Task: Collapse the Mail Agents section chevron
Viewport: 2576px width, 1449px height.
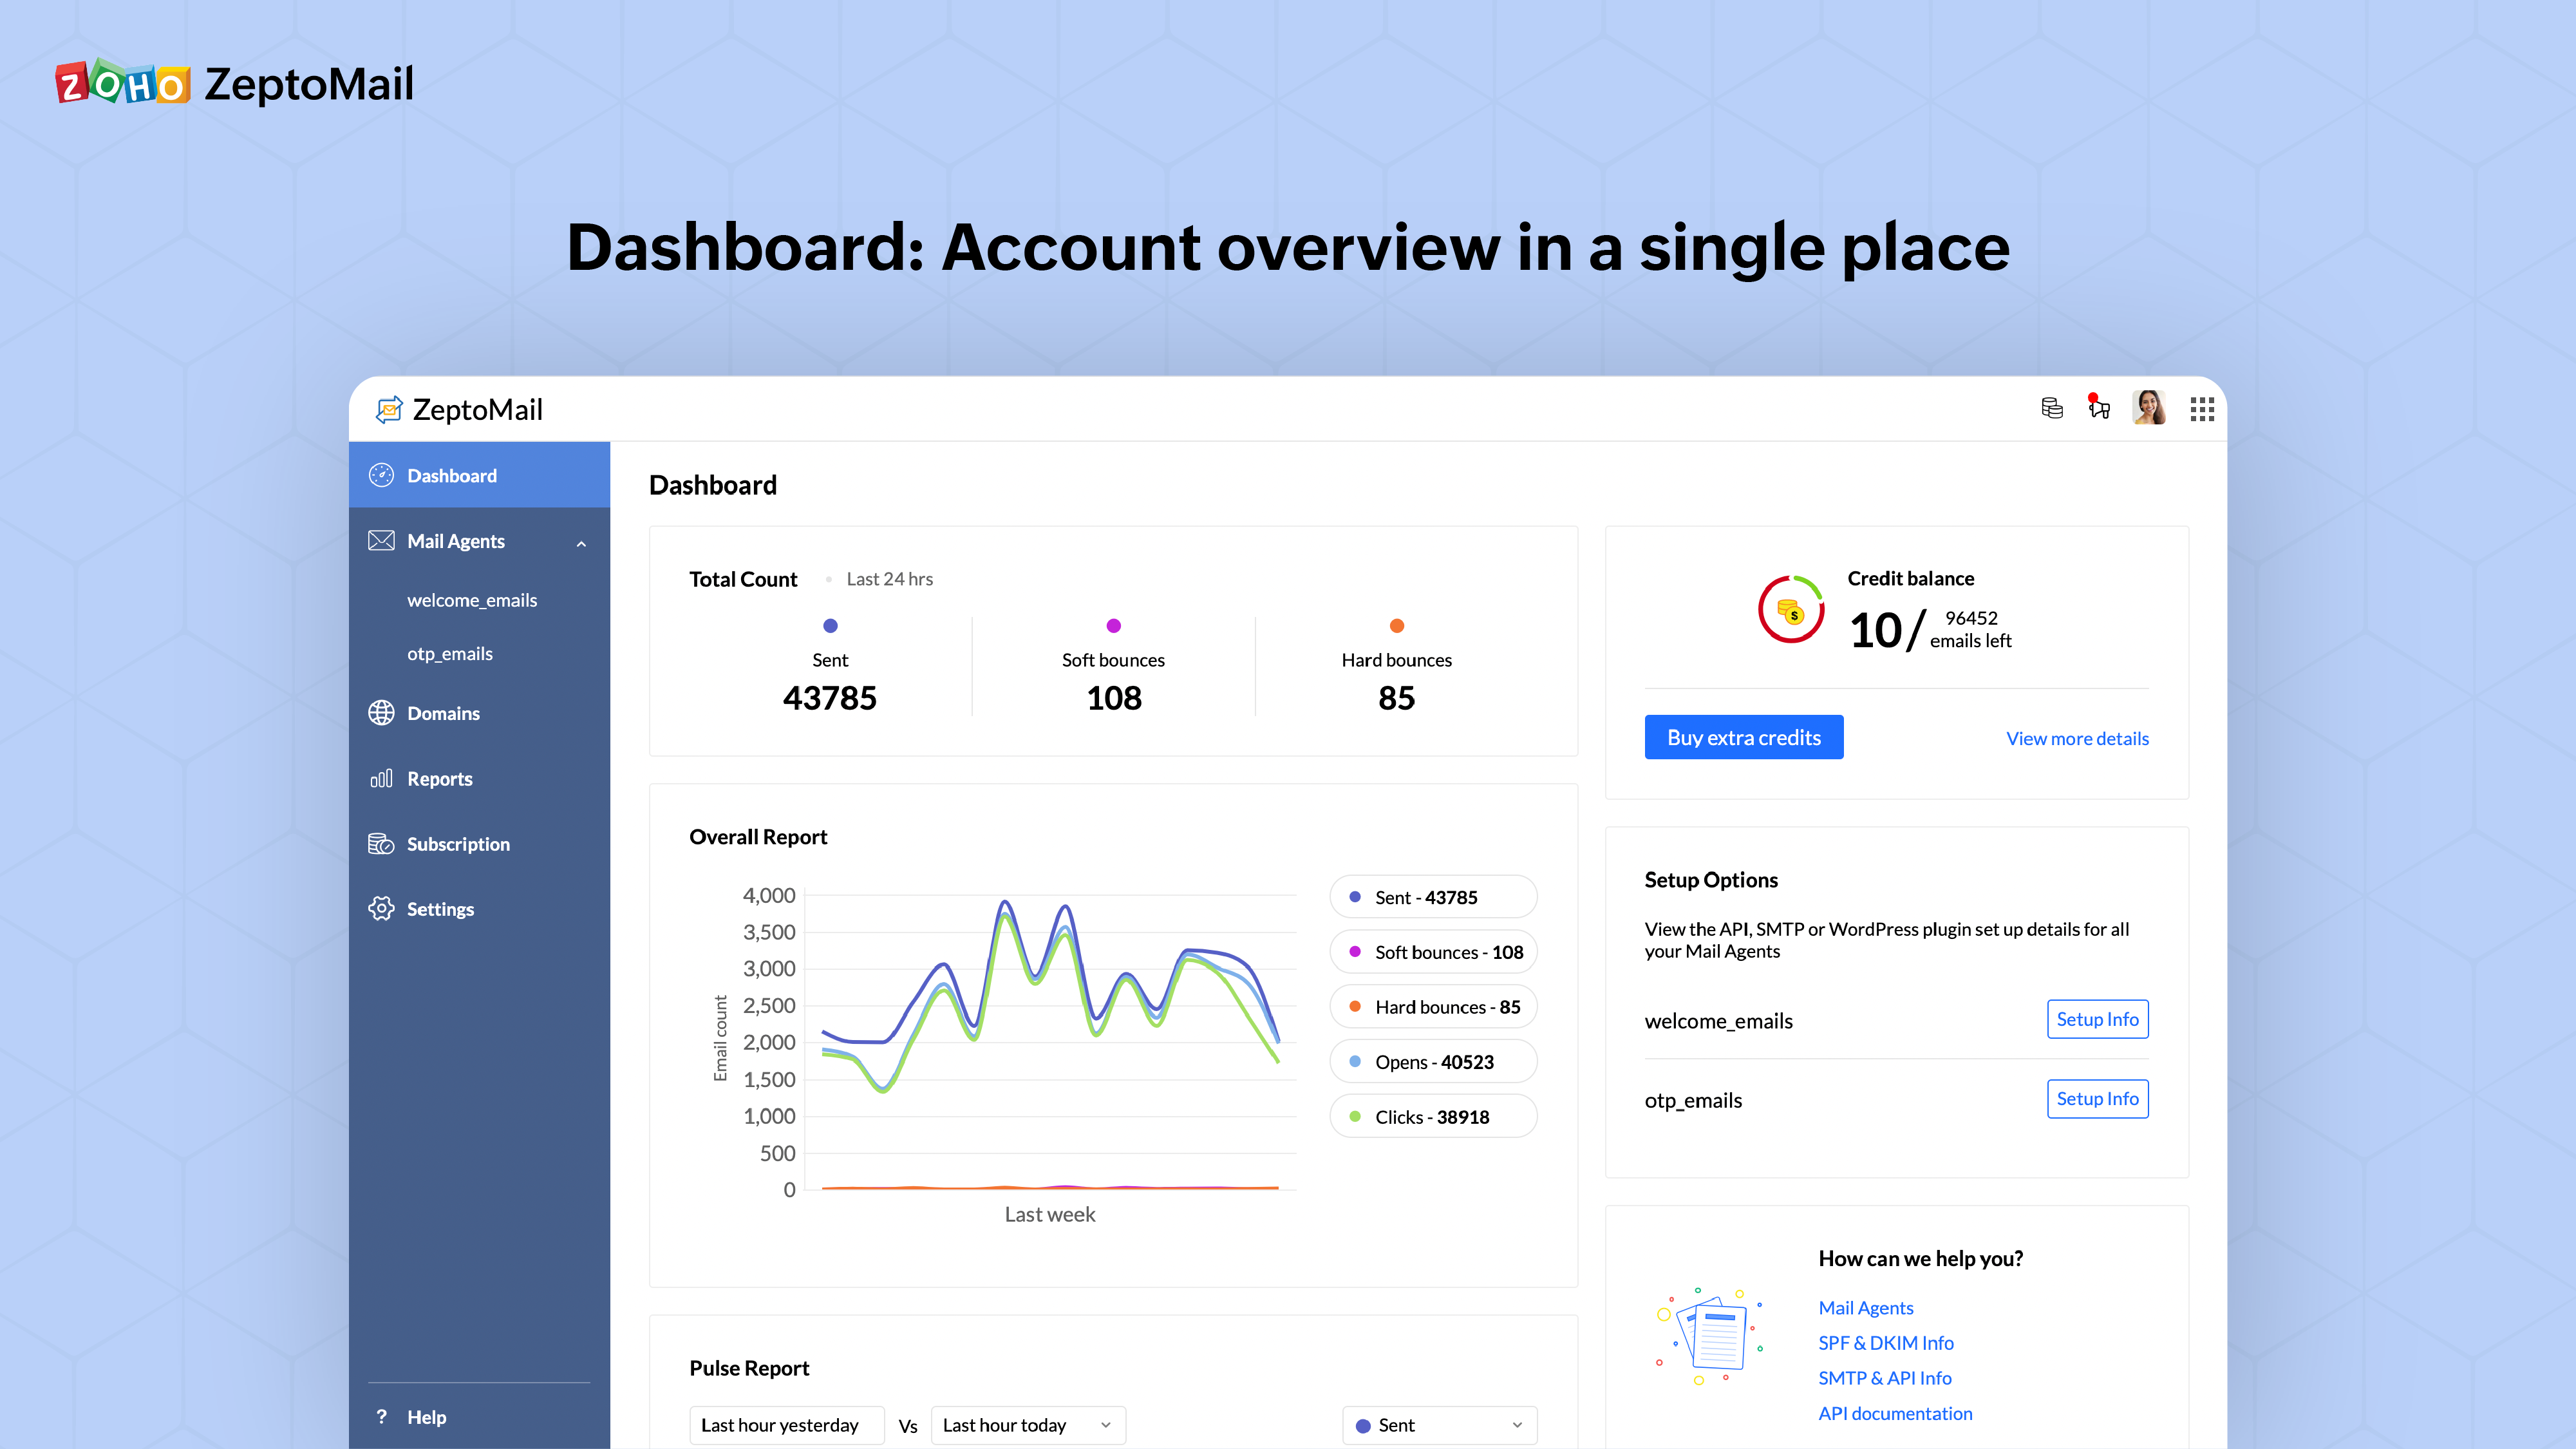Action: (x=581, y=543)
